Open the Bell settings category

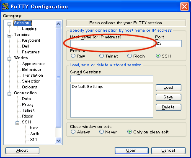(x=26, y=46)
